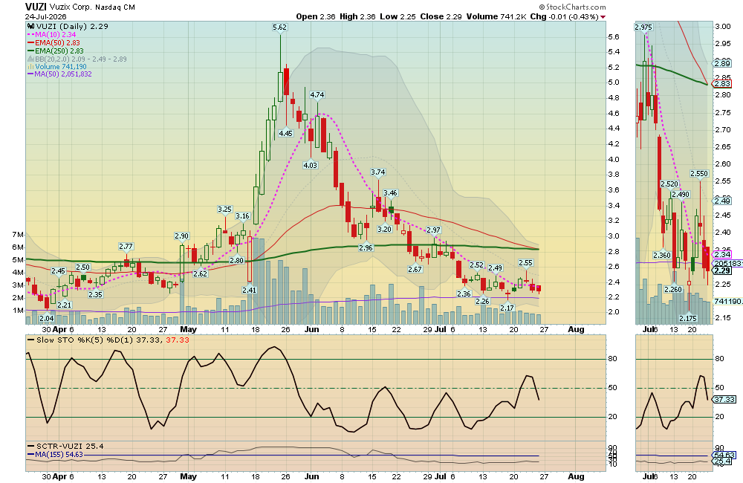Click the bold 2.29 last price tag
Screen dimensions: 743x483
[723, 270]
